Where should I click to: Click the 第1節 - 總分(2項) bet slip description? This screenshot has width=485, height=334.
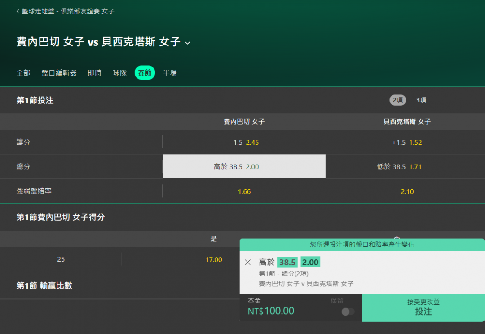point(283,274)
